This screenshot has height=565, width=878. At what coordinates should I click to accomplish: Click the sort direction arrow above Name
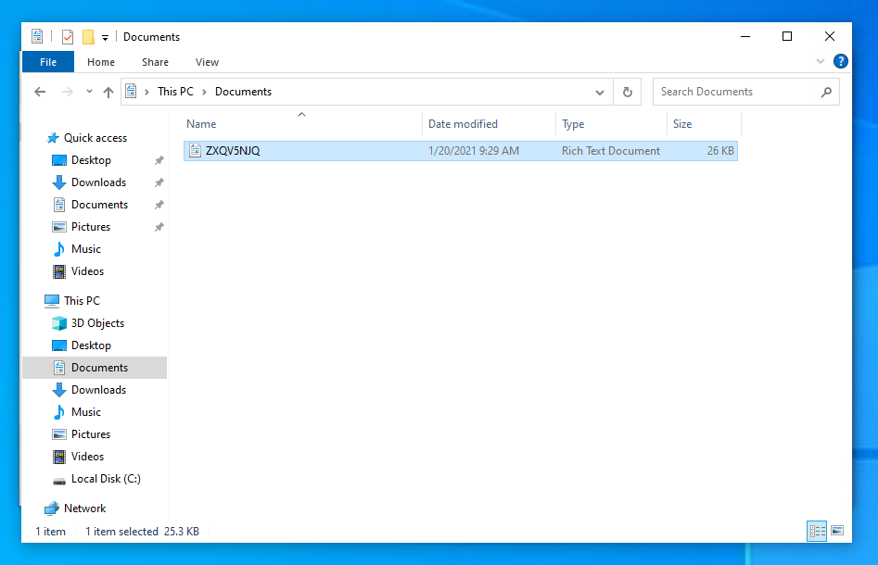302,115
